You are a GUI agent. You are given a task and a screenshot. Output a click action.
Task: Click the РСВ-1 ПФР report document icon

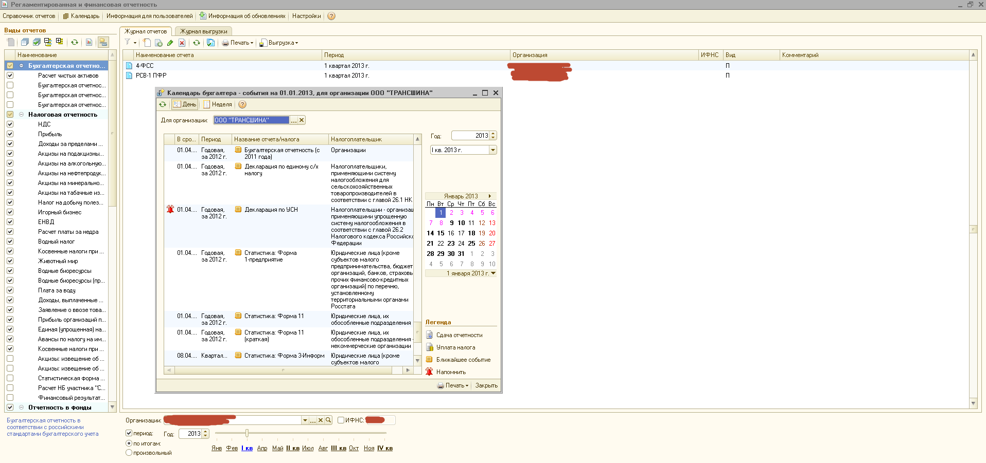(x=129, y=76)
